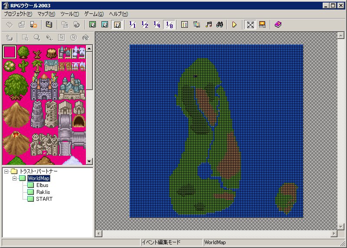The image size is (347, 248).
Task: Collapse the トラスト・パートナー project folder
Action: 6,171
